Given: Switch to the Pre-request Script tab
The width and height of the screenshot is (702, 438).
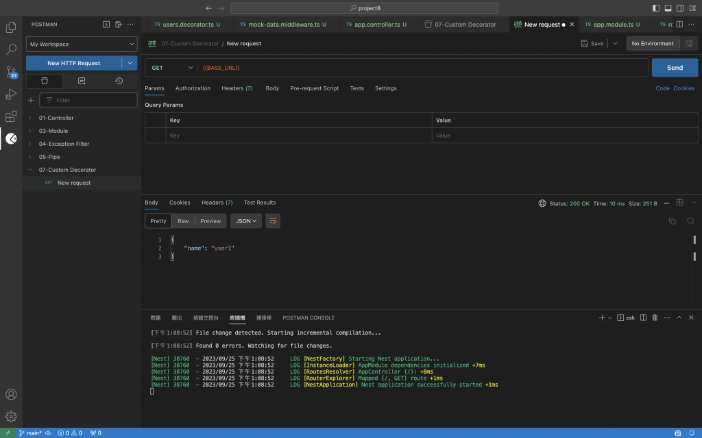Looking at the screenshot, I should [x=314, y=88].
